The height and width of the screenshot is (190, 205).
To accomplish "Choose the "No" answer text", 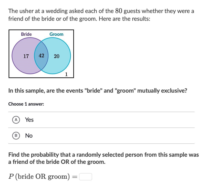I will (x=29, y=136).
